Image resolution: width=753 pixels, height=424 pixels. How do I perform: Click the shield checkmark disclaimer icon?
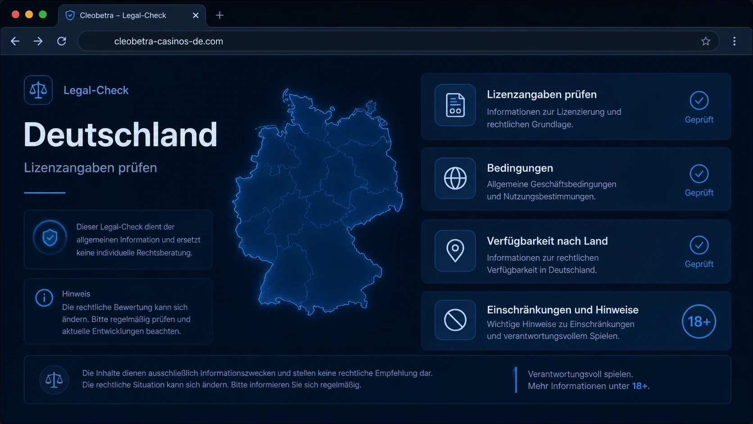pos(50,237)
